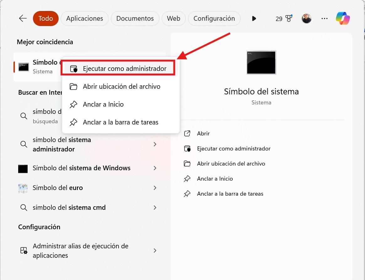Select Abrir ubicación del archivo from context menu
The width and height of the screenshot is (365, 280).
click(122, 86)
